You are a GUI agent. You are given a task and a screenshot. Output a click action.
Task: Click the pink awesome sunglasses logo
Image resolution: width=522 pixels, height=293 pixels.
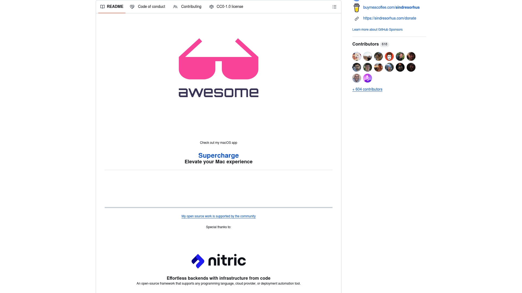click(218, 68)
